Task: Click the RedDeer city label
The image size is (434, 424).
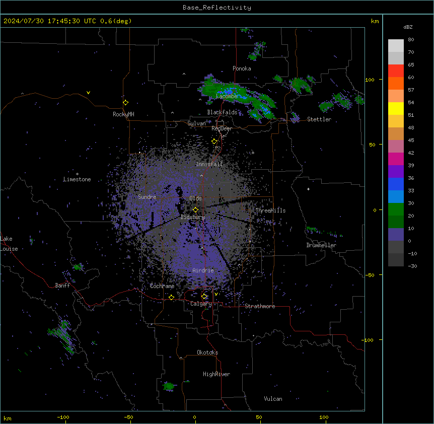Action: tap(222, 128)
